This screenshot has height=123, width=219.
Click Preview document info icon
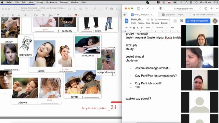[69, 9]
